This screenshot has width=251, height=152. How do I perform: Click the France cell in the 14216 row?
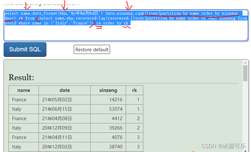point(24,100)
